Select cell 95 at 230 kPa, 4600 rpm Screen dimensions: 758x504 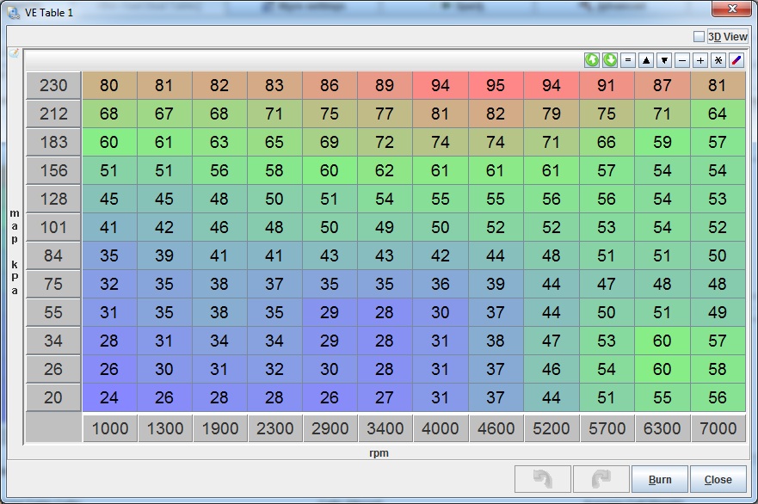(496, 85)
